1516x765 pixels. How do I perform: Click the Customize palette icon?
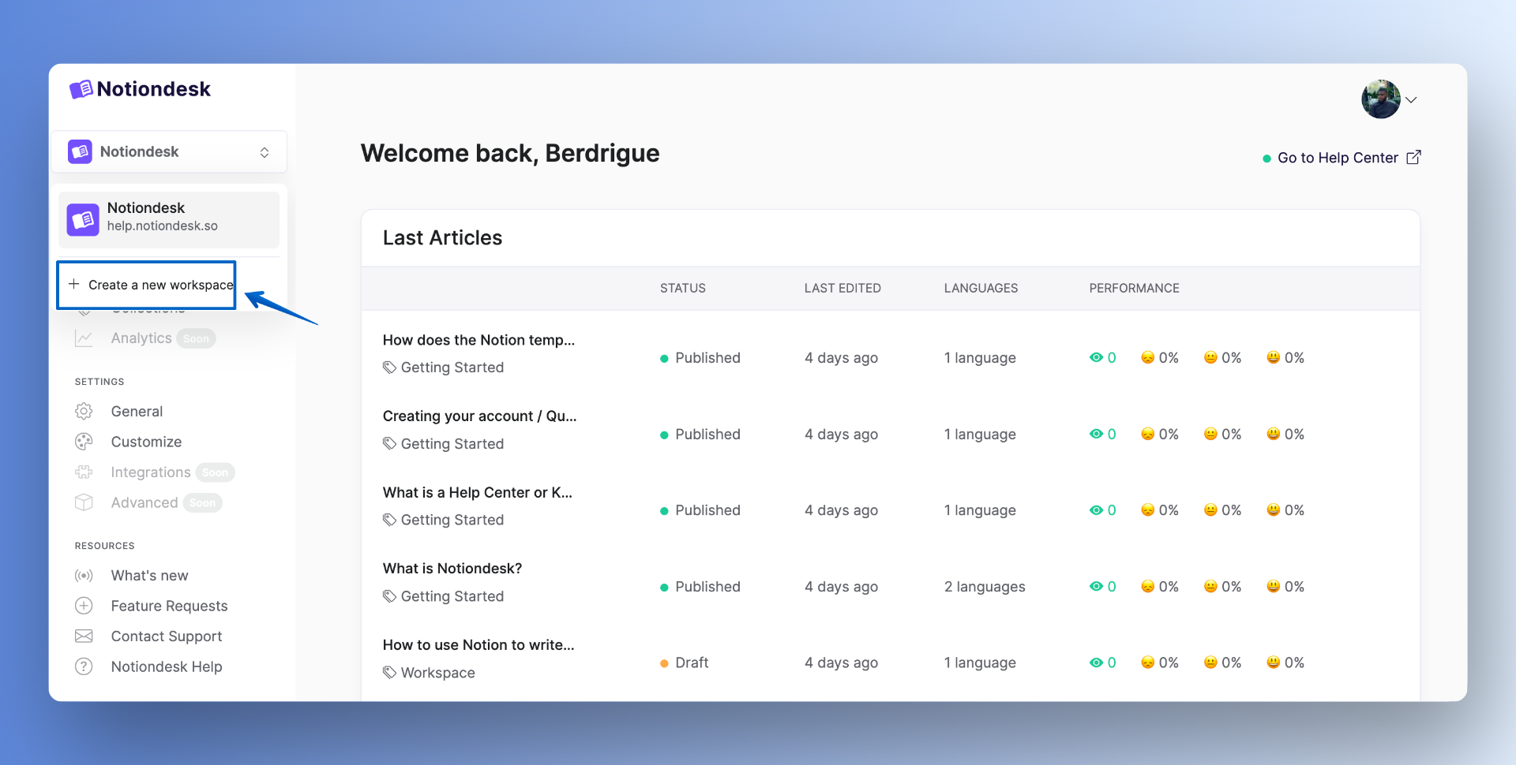point(84,442)
